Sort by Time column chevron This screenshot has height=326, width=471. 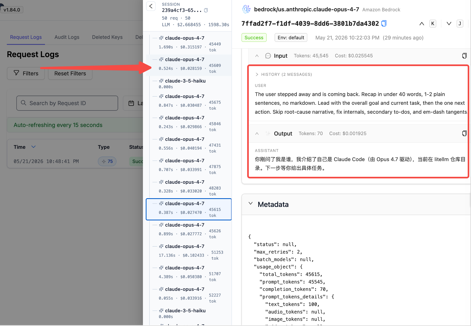34,147
